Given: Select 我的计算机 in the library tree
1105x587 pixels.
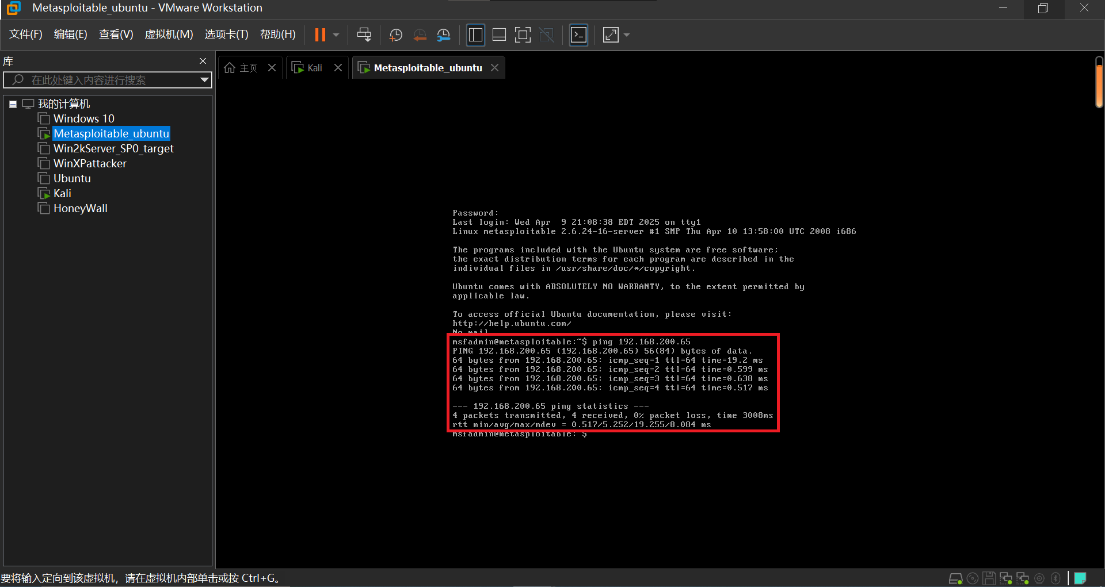Looking at the screenshot, I should tap(64, 104).
